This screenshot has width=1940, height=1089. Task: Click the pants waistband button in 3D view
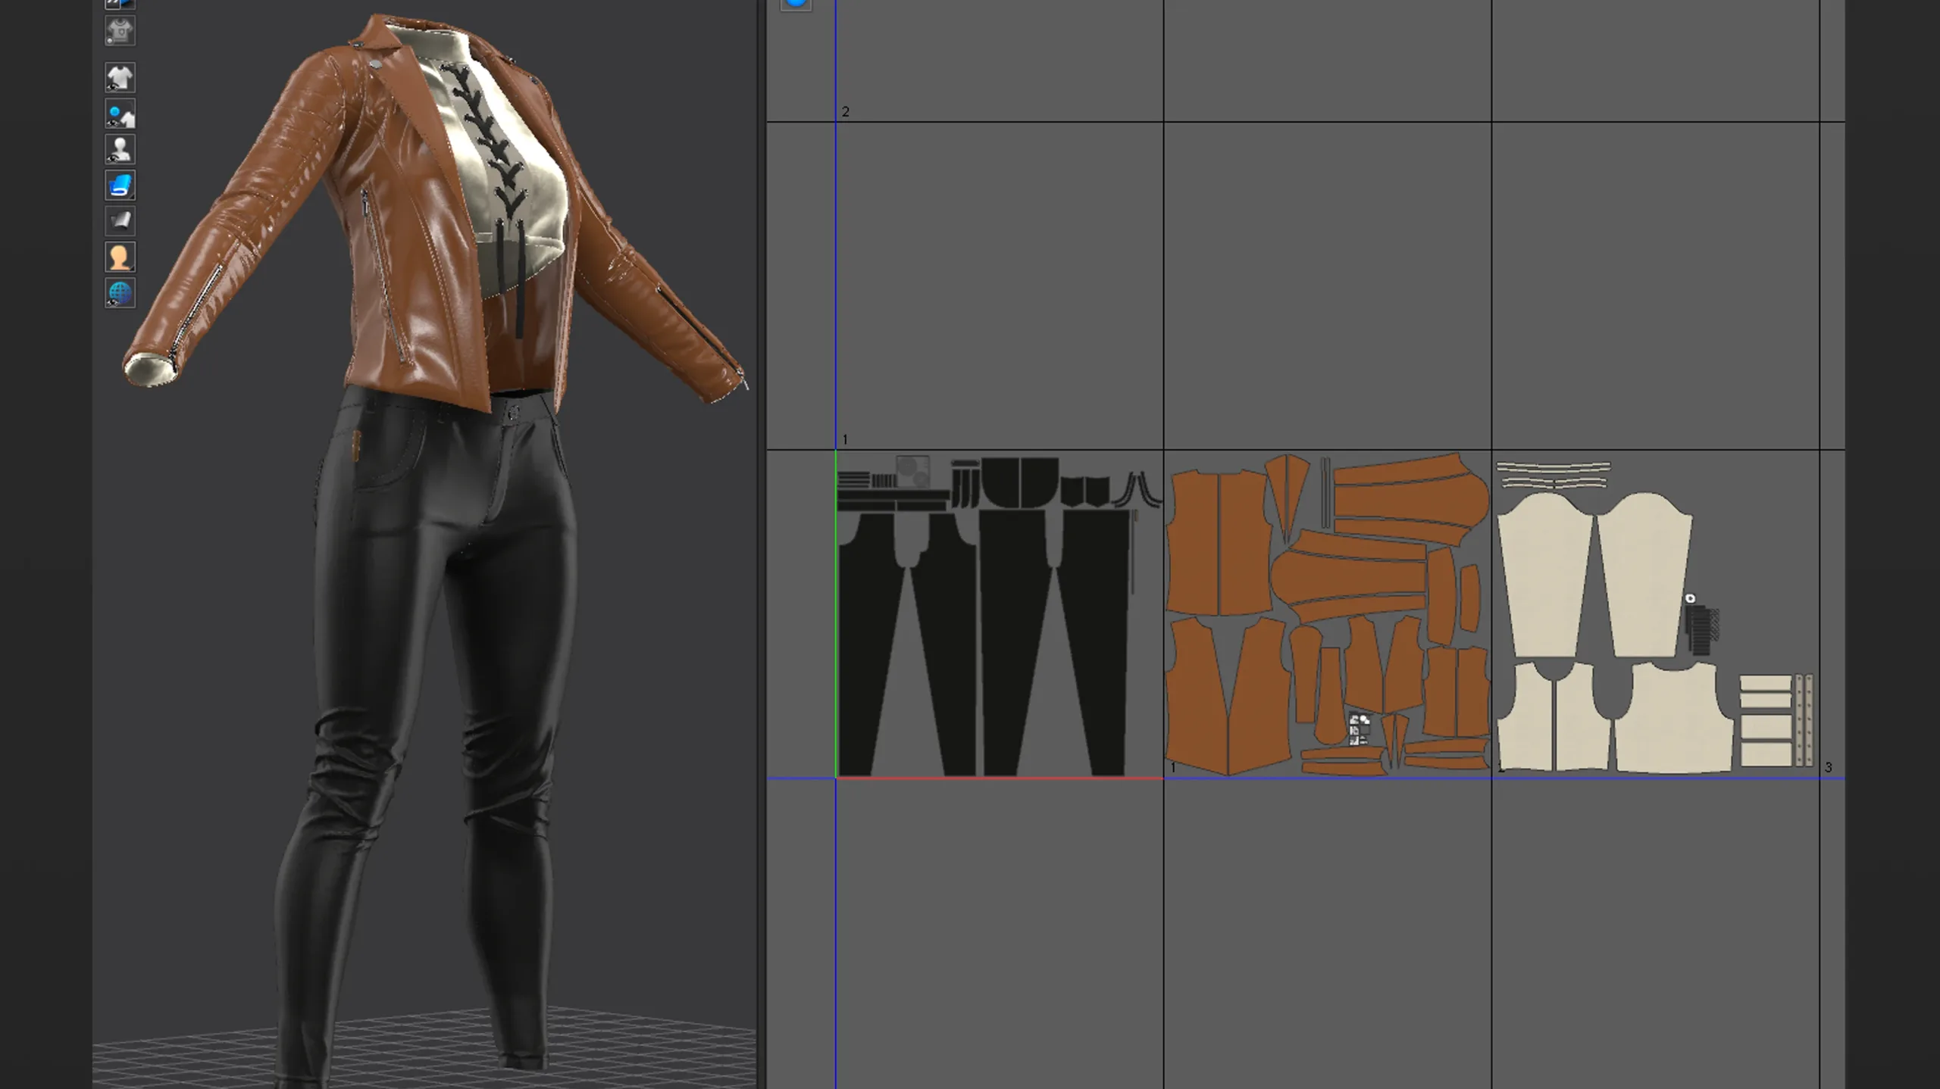pyautogui.click(x=514, y=413)
